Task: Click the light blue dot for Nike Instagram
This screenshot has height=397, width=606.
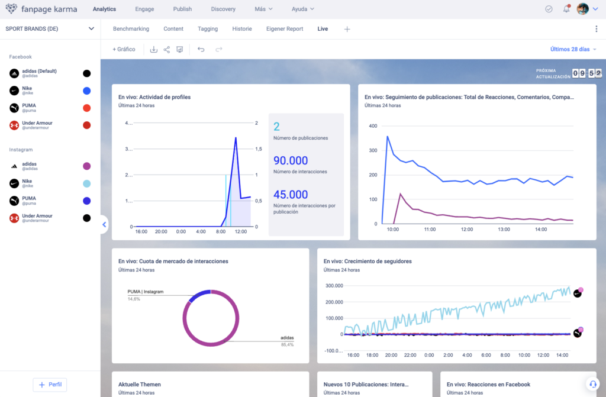Action: [86, 183]
